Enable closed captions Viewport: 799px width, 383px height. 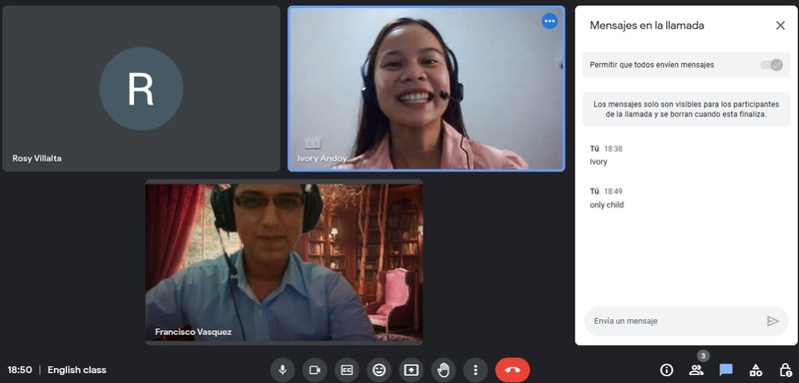pyautogui.click(x=347, y=370)
